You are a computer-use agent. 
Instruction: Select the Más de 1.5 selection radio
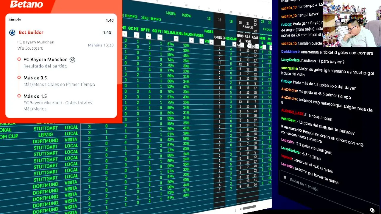point(19,96)
